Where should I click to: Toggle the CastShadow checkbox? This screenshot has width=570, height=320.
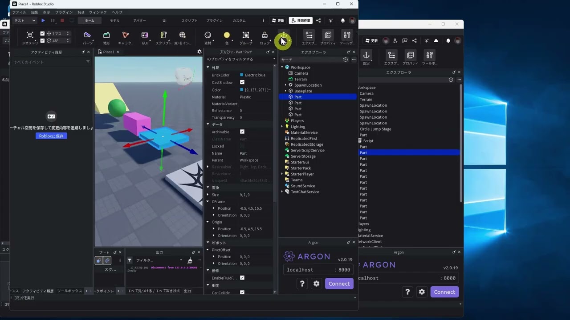[x=242, y=82]
